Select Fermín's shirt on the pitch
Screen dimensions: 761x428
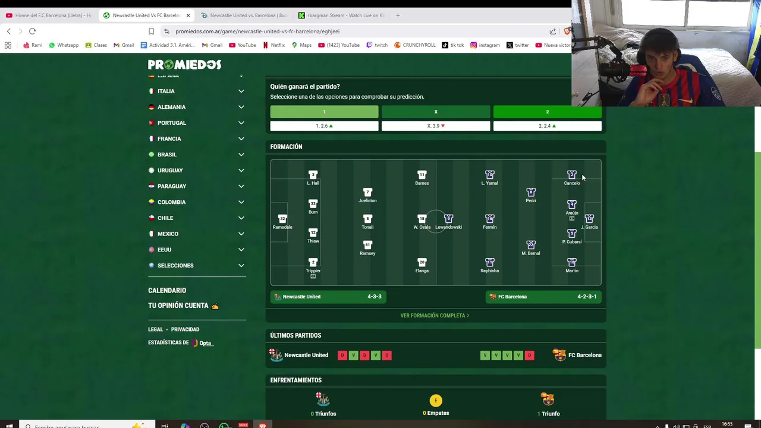pos(489,219)
